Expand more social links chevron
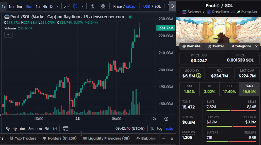The image size is (261, 145). tap(257, 46)
